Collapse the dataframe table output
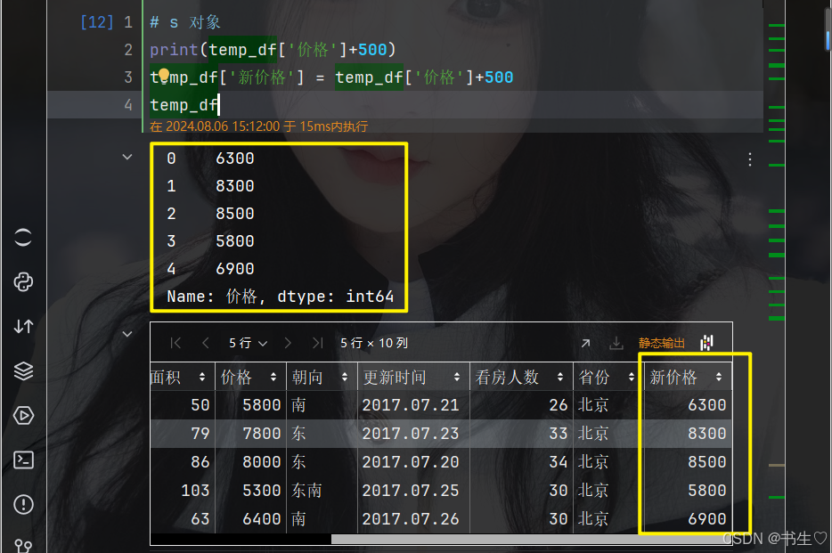This screenshot has height=553, width=832. pos(127,334)
